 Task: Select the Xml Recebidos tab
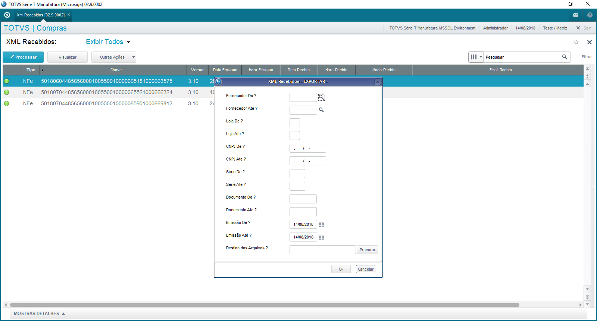(x=41, y=15)
